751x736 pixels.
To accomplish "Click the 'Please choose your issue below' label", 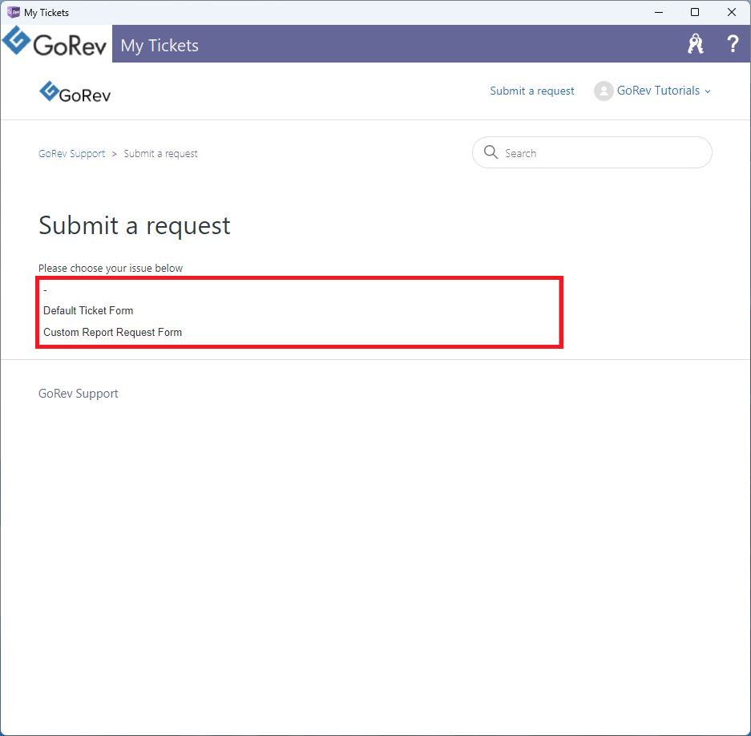I will [111, 268].
